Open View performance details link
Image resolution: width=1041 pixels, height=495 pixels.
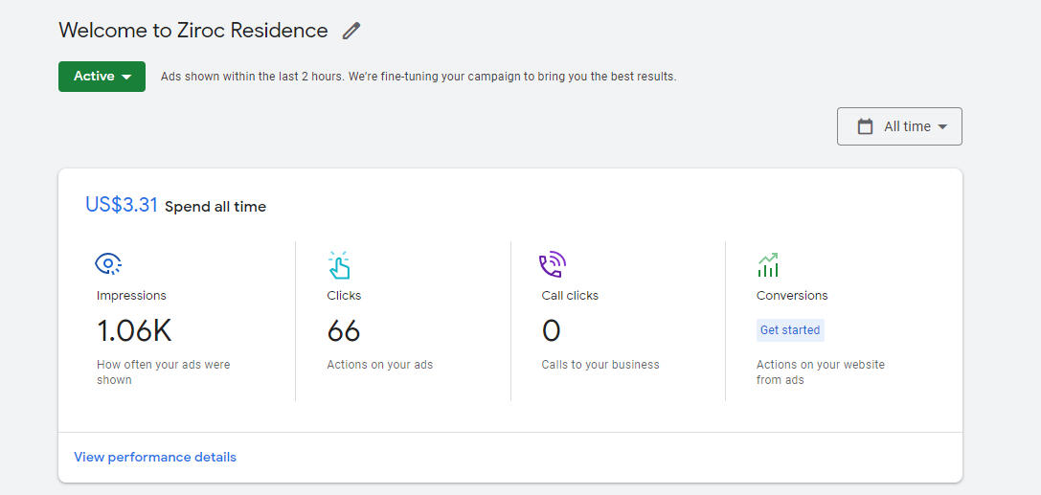coord(155,458)
